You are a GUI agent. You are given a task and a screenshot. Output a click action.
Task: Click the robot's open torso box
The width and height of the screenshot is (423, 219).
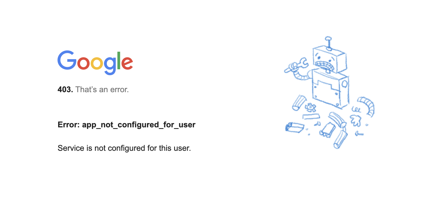pyautogui.click(x=330, y=89)
